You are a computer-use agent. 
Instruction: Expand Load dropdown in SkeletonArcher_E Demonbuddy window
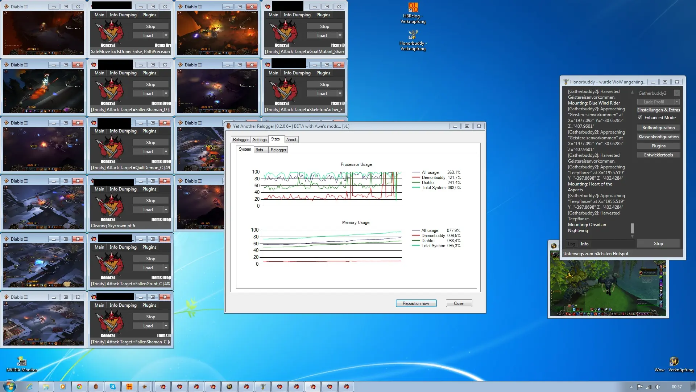(340, 93)
